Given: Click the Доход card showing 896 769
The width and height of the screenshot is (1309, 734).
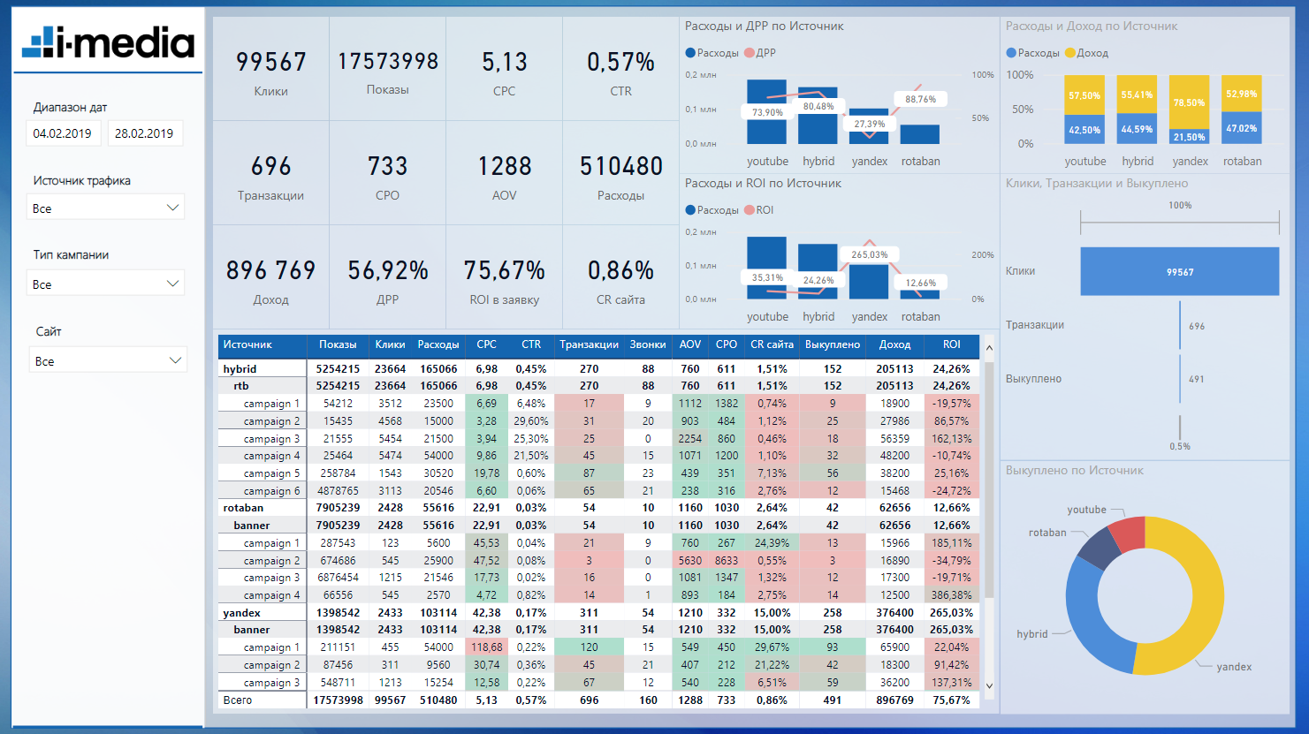Looking at the screenshot, I should (271, 278).
